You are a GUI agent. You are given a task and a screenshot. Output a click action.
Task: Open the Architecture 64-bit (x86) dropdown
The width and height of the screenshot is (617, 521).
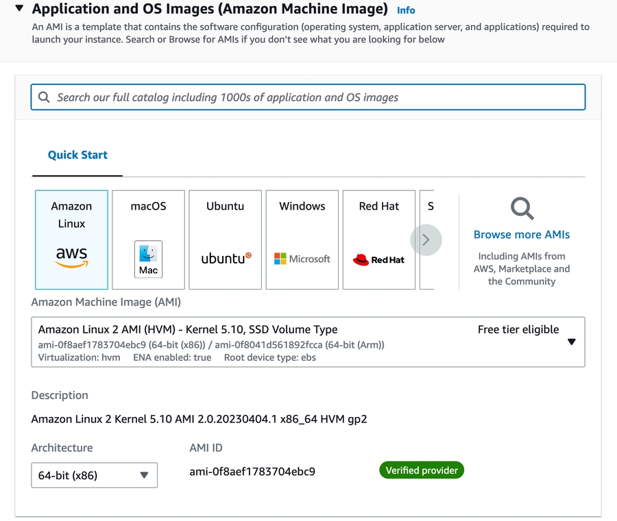tap(94, 475)
